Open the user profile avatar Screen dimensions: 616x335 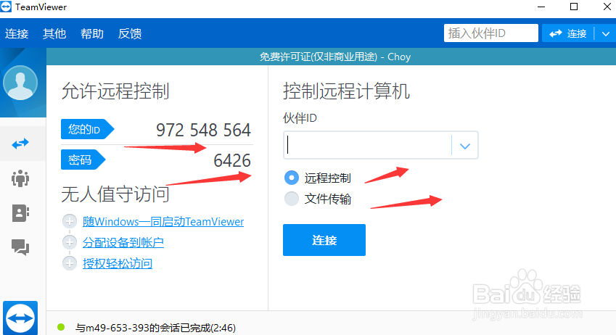[x=20, y=83]
